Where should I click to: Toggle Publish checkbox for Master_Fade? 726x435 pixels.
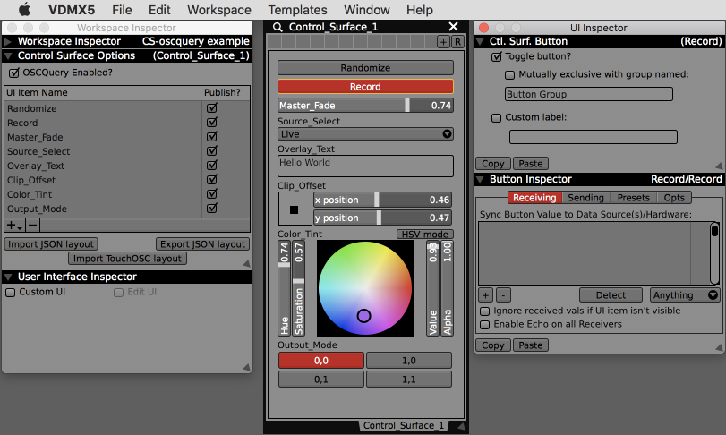(x=212, y=137)
